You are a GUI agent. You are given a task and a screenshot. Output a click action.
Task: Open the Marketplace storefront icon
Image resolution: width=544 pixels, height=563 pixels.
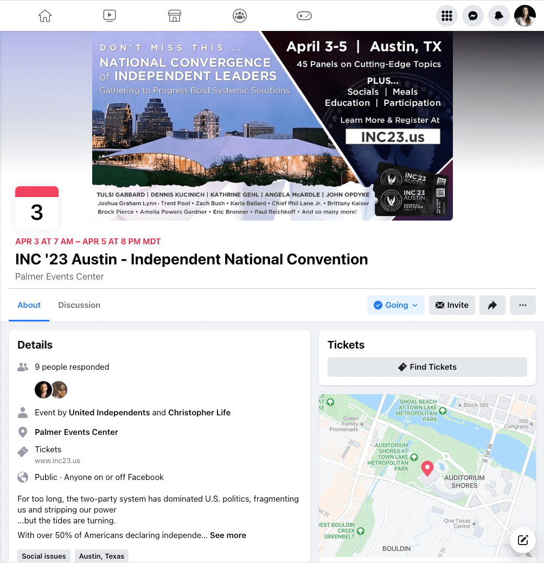(174, 16)
